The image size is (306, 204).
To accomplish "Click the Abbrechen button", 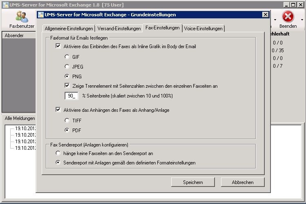I will [243, 182].
